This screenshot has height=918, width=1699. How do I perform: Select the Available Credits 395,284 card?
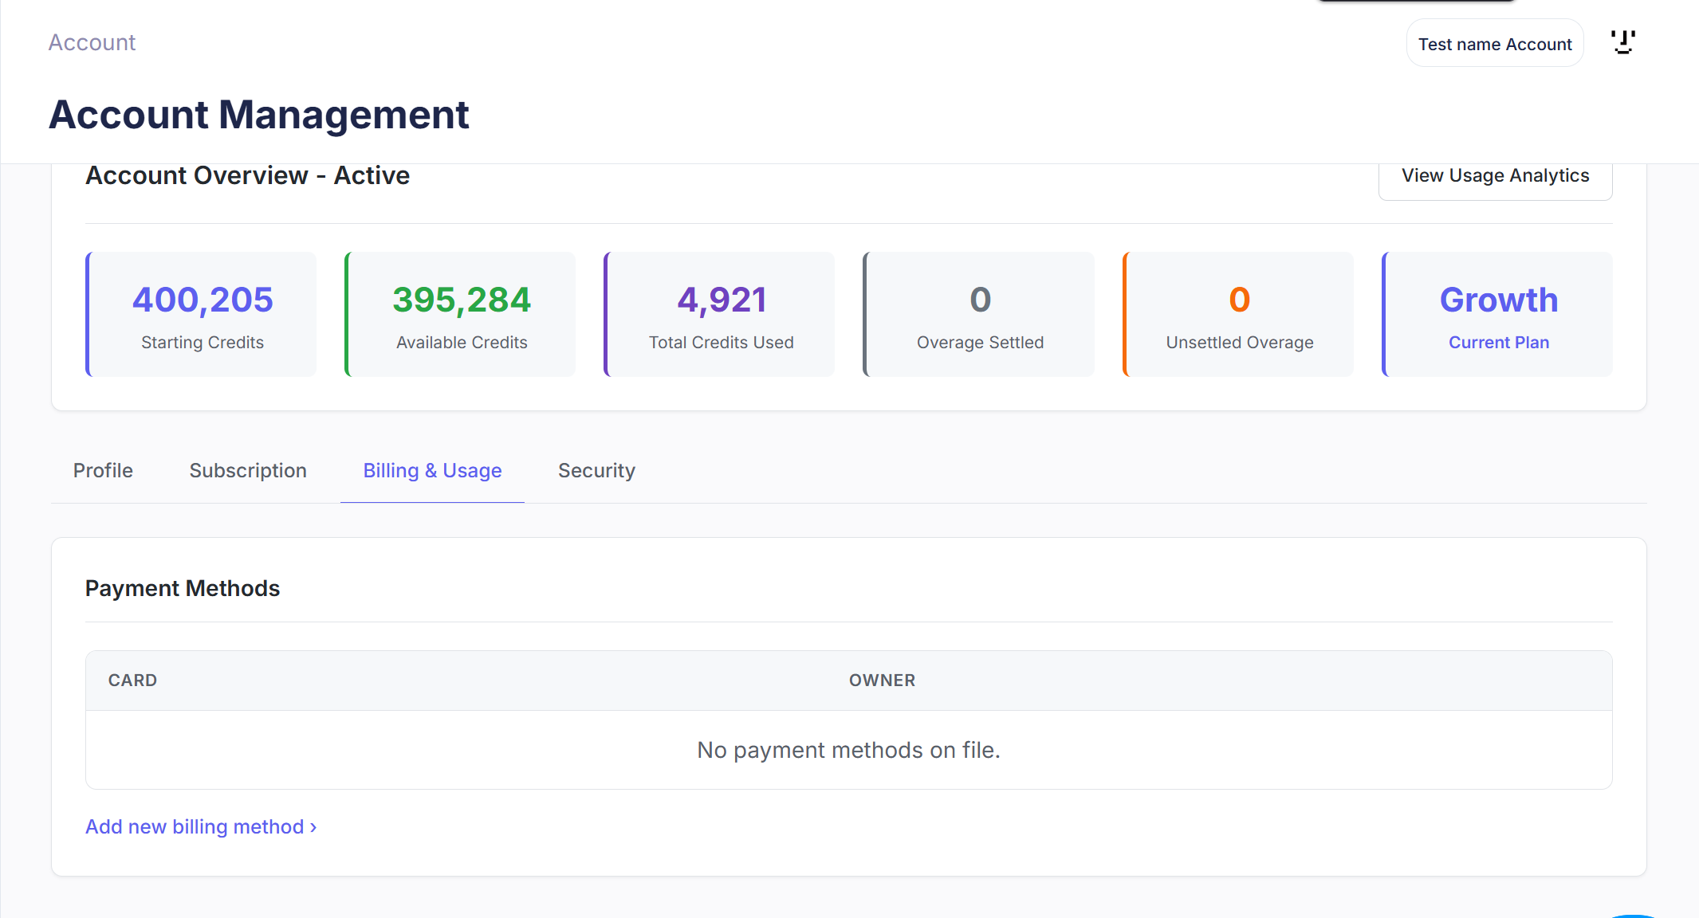click(461, 315)
